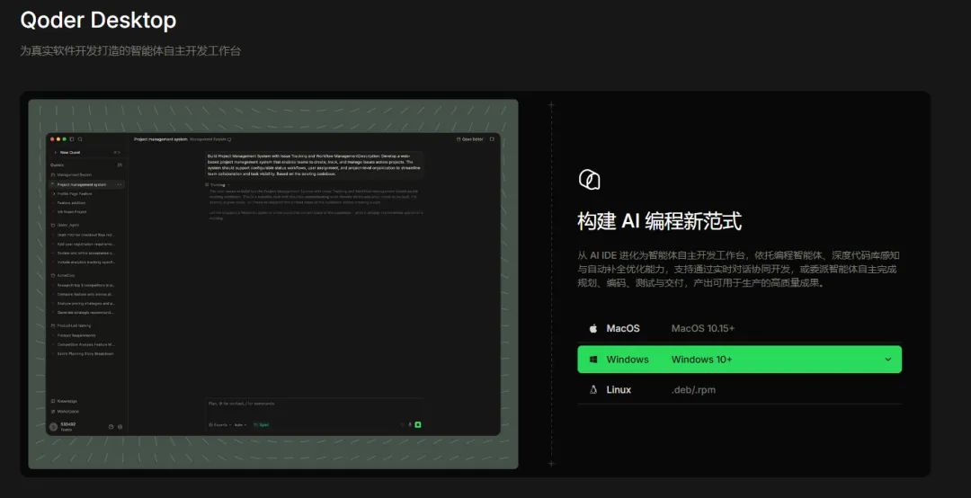Collapse the Thinking section in the chat
Viewport: 971px width, 498px height.
click(x=218, y=184)
